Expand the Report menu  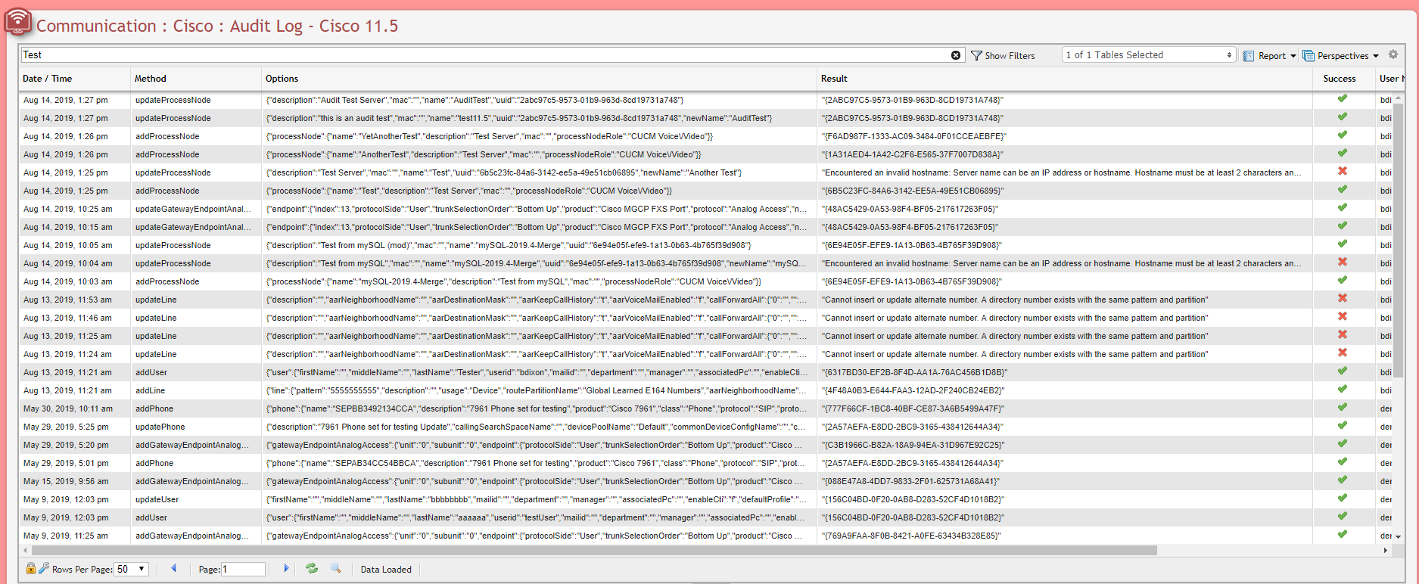click(x=1271, y=56)
